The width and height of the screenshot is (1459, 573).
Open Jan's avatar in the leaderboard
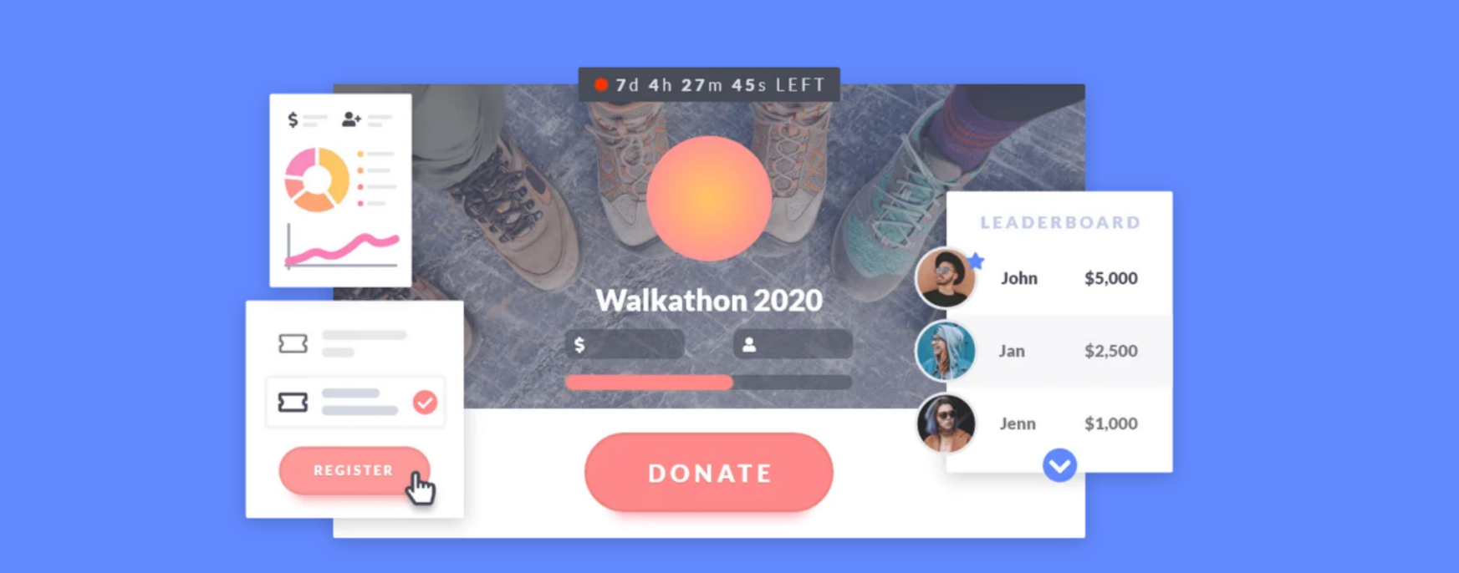(x=946, y=351)
